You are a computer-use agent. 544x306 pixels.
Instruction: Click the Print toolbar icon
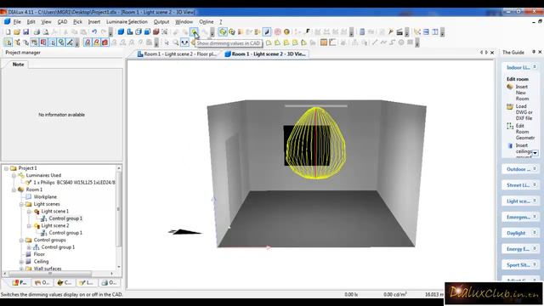pyautogui.click(x=37, y=32)
